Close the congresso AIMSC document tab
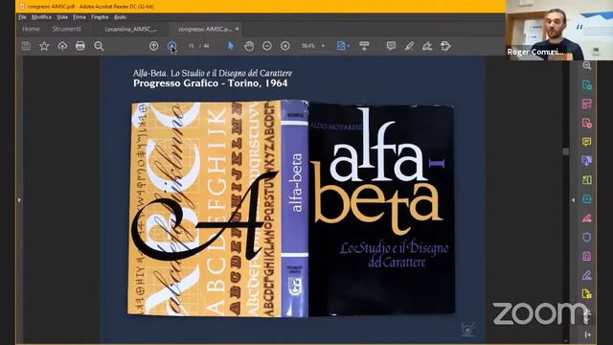 [x=237, y=29]
